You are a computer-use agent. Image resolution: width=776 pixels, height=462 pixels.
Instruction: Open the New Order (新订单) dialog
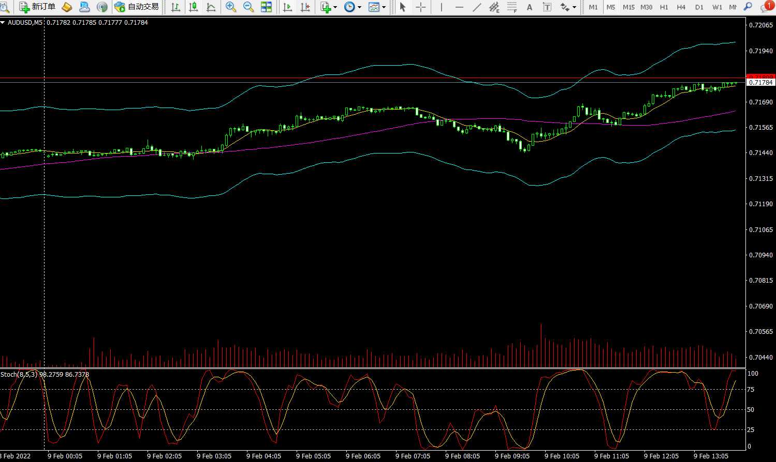(37, 7)
